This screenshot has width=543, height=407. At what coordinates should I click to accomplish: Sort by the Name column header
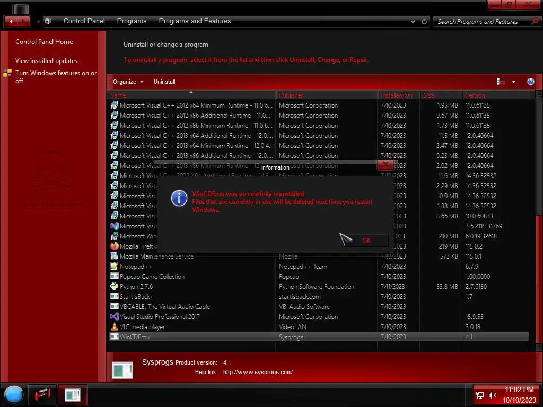pyautogui.click(x=191, y=95)
